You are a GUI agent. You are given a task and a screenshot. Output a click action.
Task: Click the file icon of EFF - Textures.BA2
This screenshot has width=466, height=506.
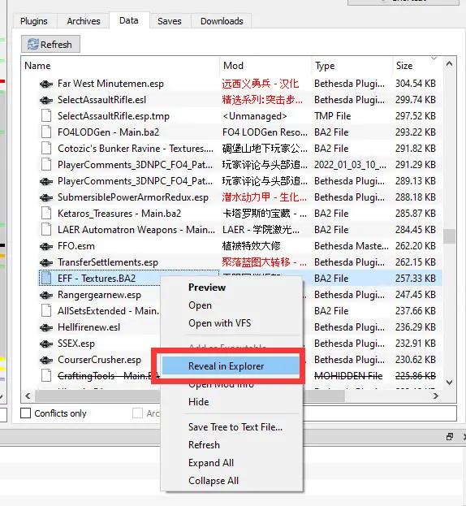pyautogui.click(x=46, y=279)
